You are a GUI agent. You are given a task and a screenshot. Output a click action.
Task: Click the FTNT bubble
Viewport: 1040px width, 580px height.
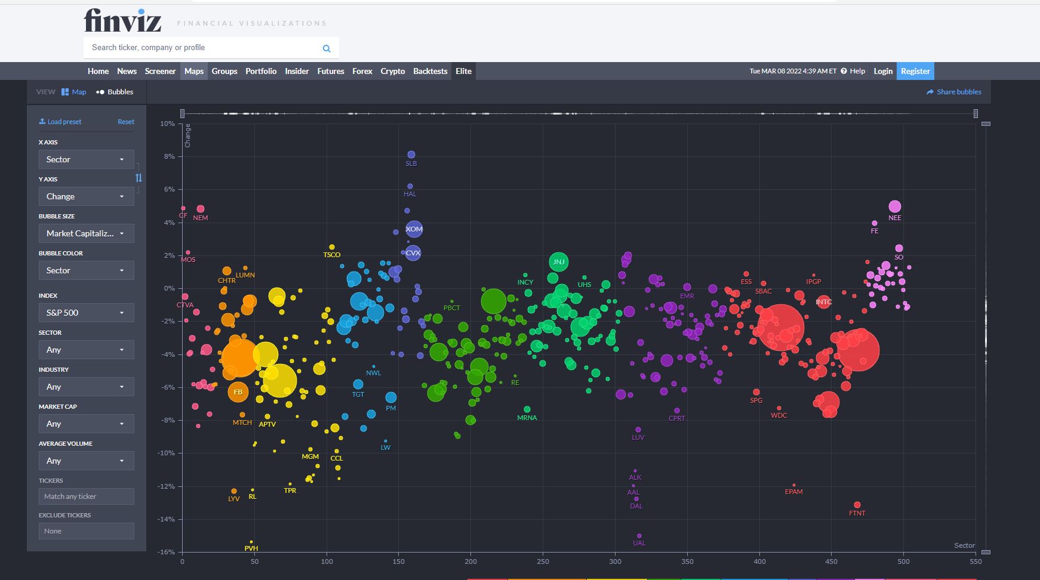pos(857,505)
